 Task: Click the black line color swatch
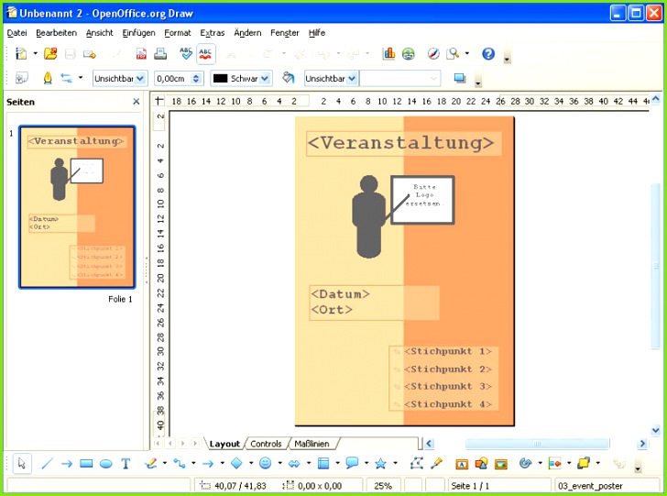220,78
